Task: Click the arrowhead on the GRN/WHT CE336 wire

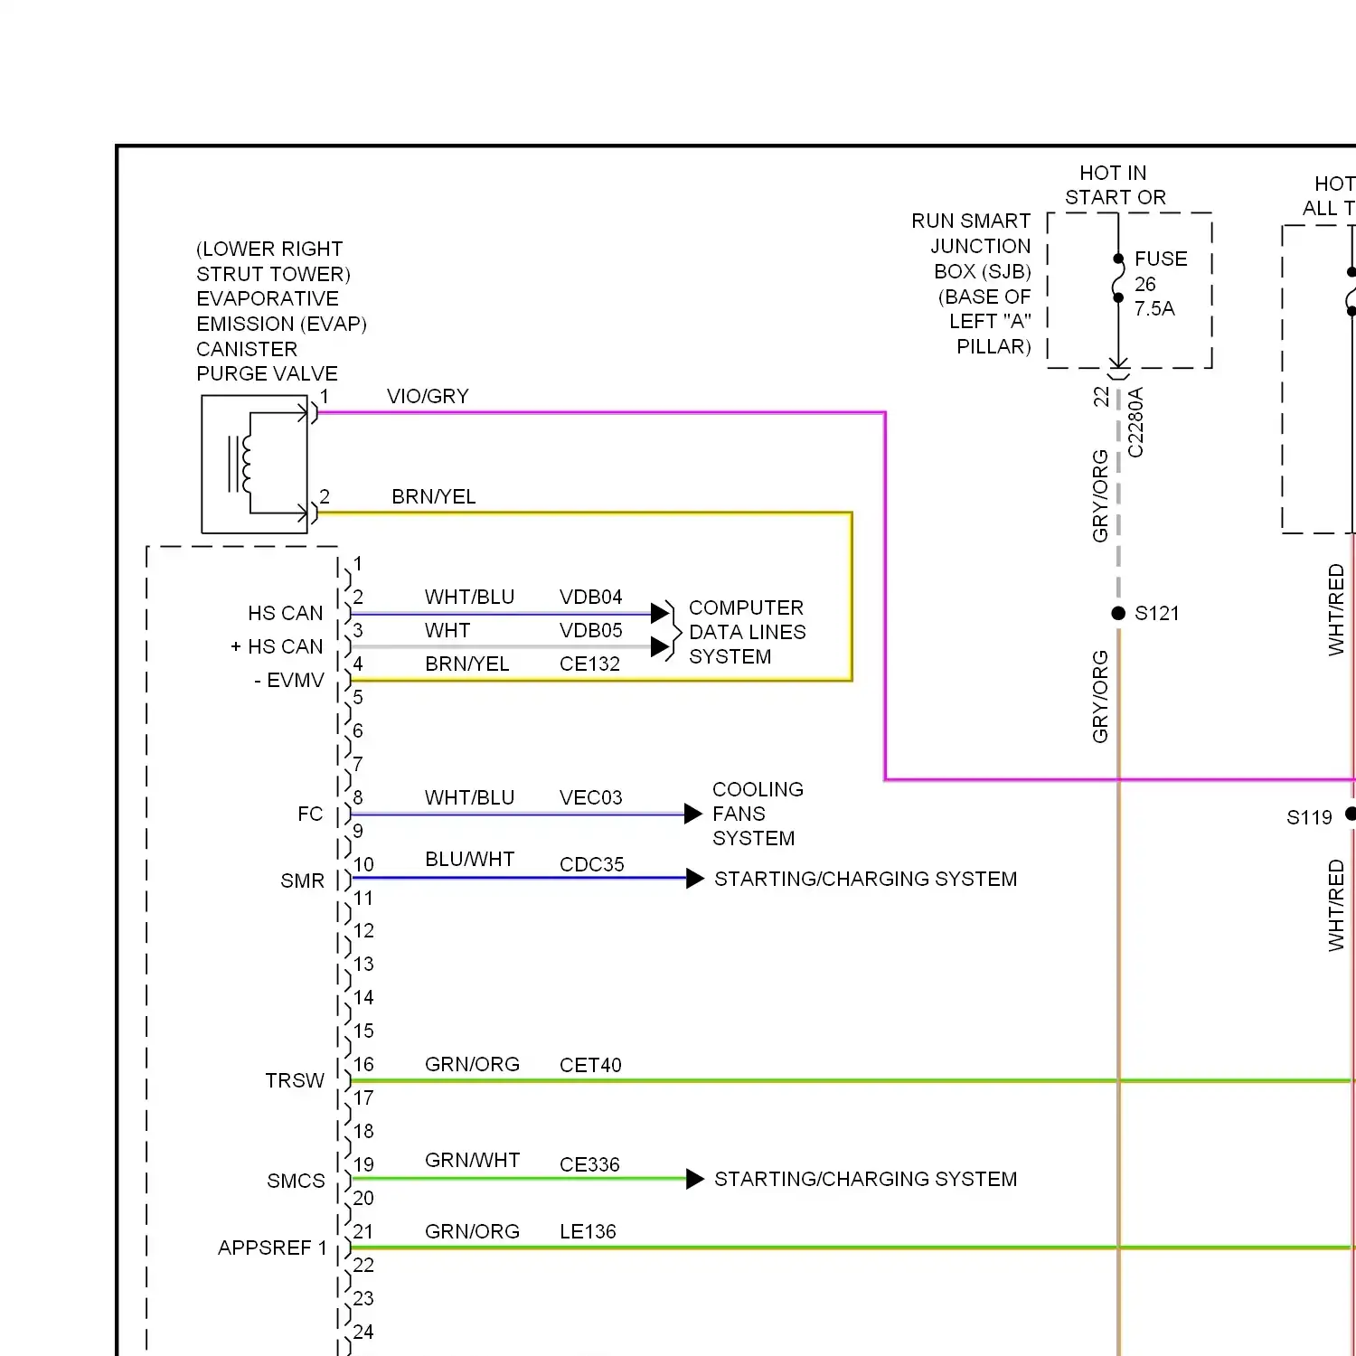Action: (695, 1179)
